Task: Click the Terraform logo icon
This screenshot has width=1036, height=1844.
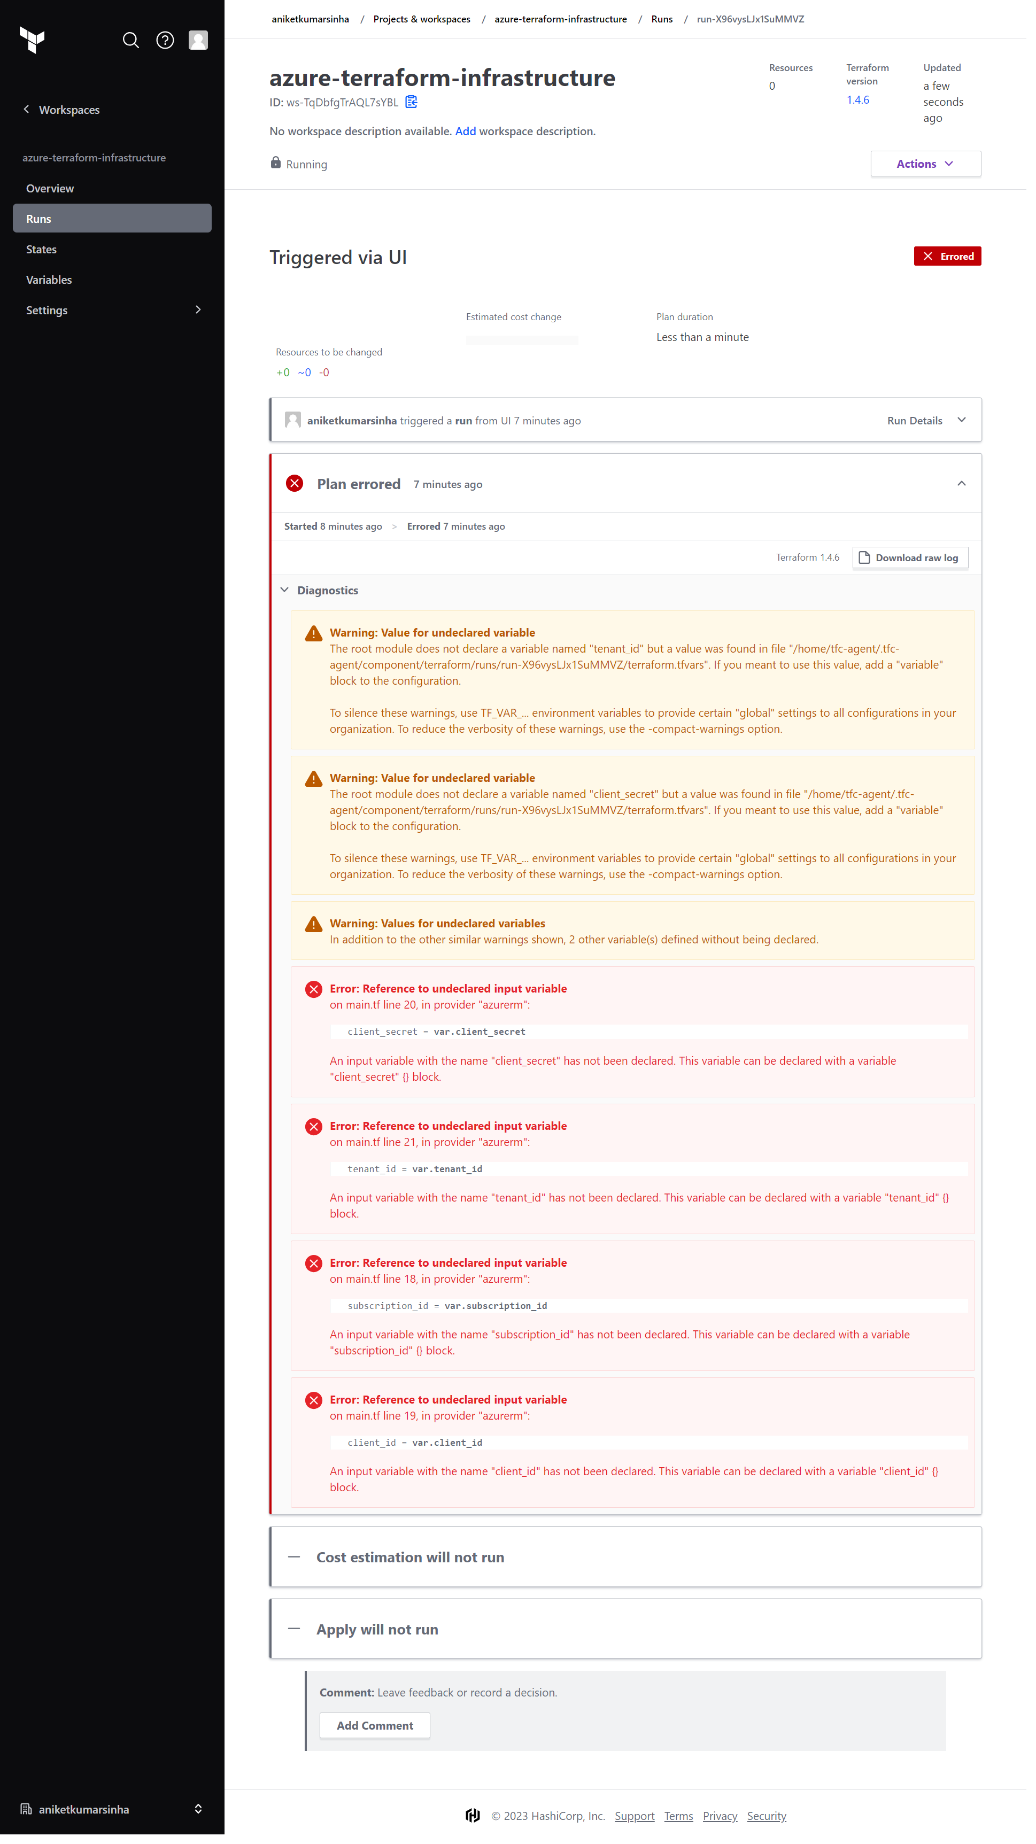Action: [x=32, y=40]
